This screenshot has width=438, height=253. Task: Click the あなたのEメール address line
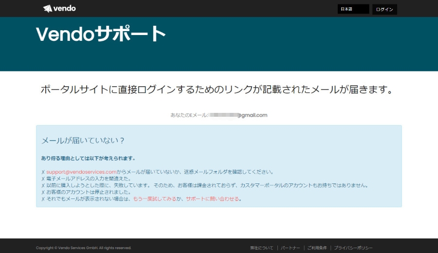219,115
